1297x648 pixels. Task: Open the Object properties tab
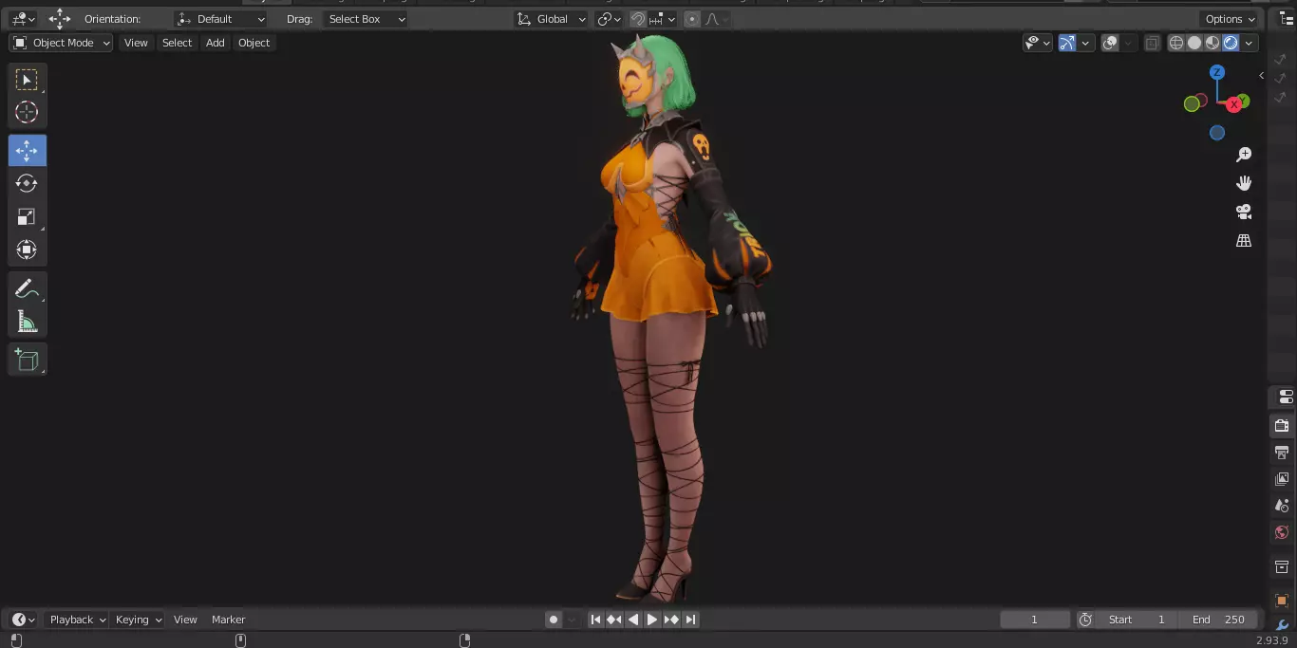coord(1283,600)
